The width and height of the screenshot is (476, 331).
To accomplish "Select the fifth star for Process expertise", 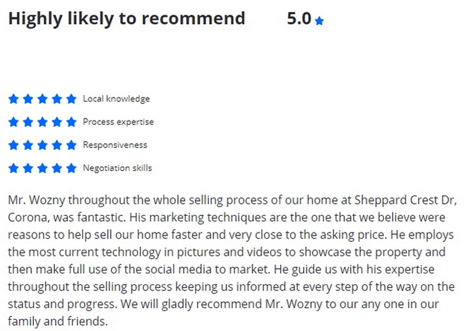I will coord(71,122).
